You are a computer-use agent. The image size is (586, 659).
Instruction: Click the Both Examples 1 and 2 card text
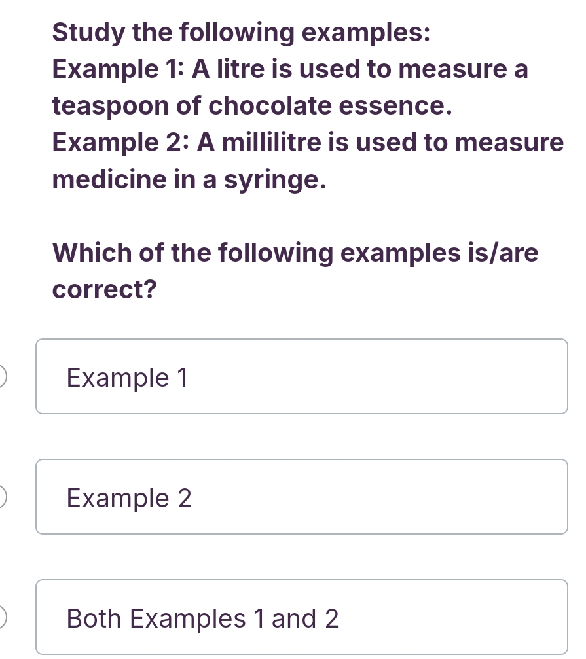click(x=202, y=617)
